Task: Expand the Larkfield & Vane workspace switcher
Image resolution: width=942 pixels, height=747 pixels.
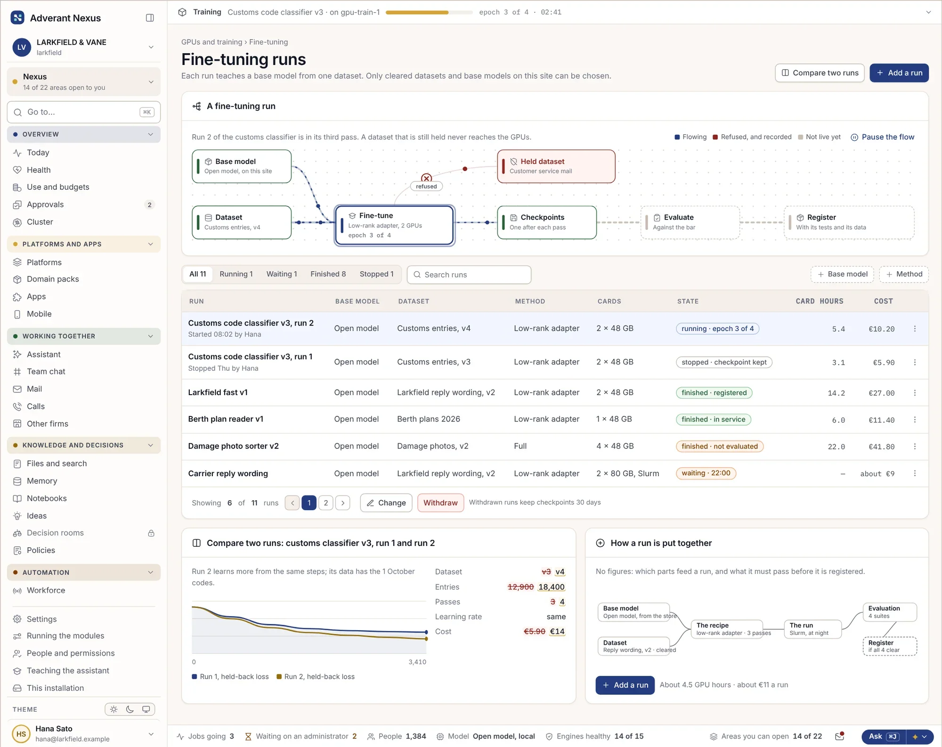Action: click(151, 47)
